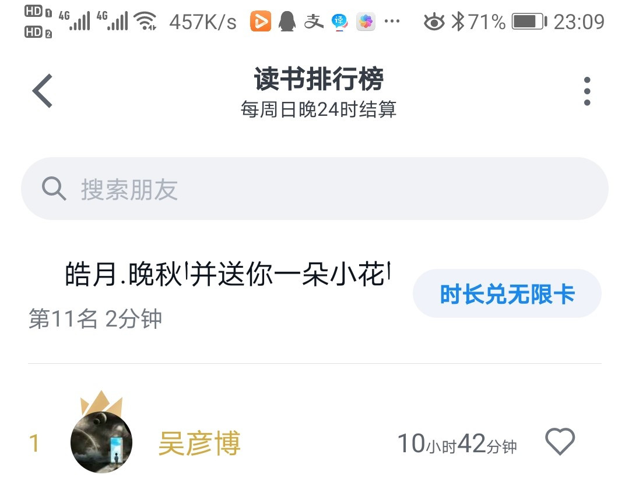Tap my ranking 第11名 2分钟 text
This screenshot has height=493, width=625.
click(95, 319)
